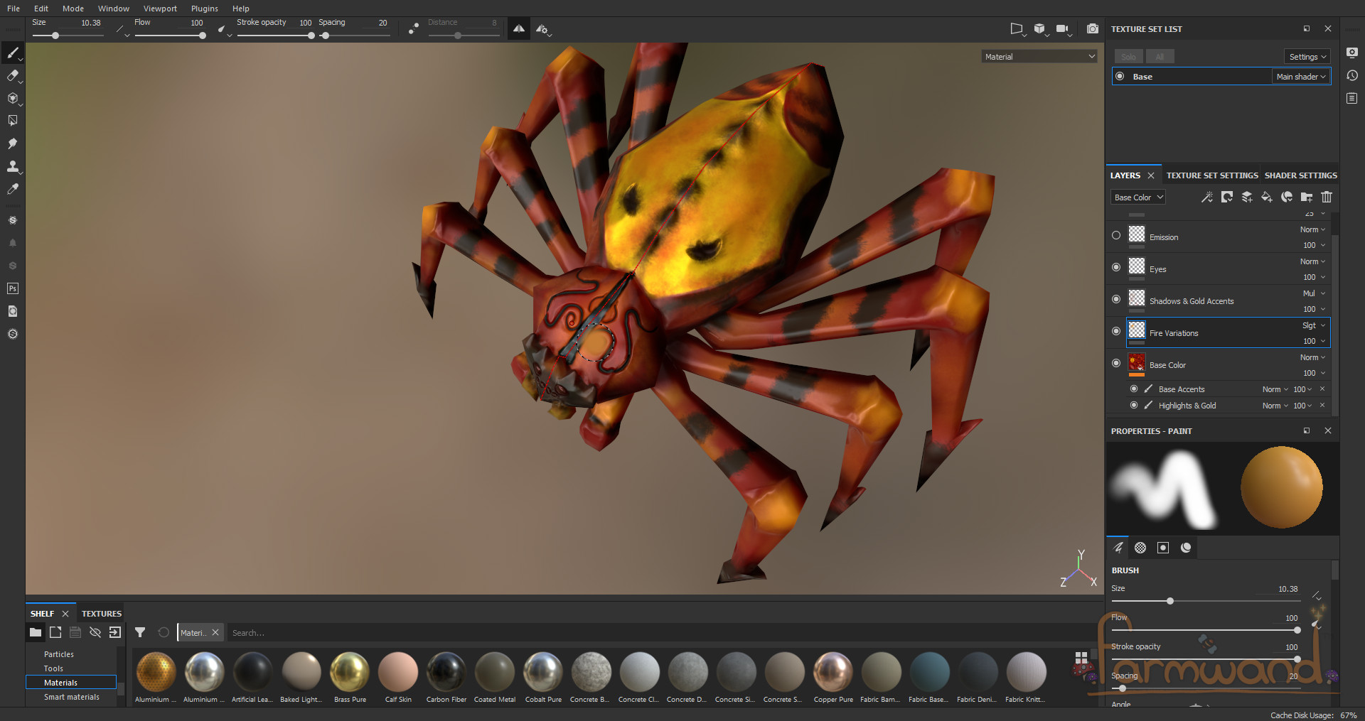Select the Paint brush tool
Viewport: 1365px width, 721px height.
tap(13, 53)
